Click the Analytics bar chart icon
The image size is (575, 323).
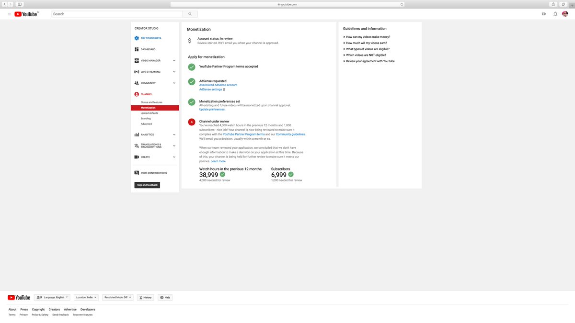point(137,134)
